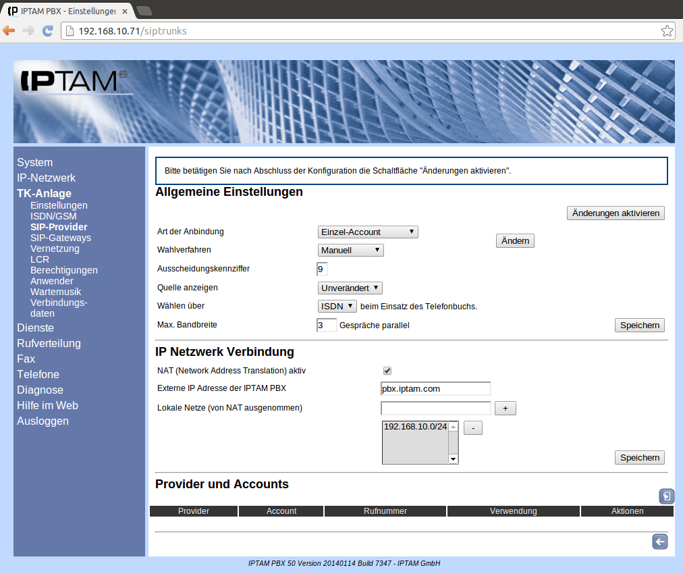The image size is (683, 574).
Task: Click the add provider icon above Aktionen
Action: (x=666, y=496)
